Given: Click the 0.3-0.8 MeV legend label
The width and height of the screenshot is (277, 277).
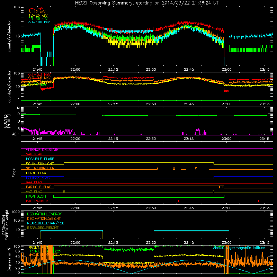Looking at the screenshot, I should click(39, 78).
